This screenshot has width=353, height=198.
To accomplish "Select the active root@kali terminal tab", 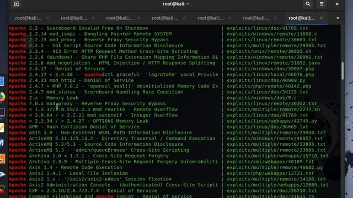I will pyautogui.click(x=302, y=18).
